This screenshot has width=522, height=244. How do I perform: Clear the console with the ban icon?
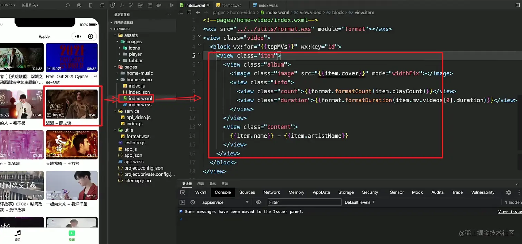[x=193, y=202]
